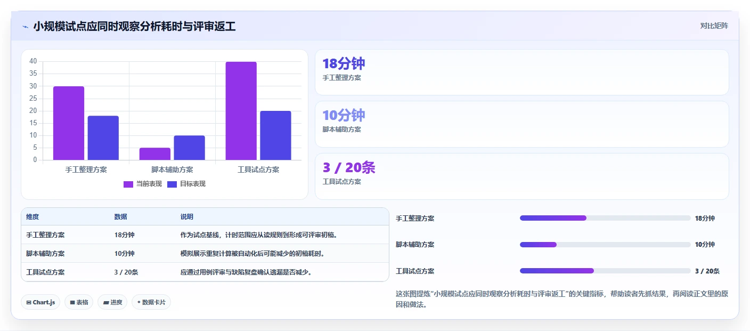Click the 表格 chip icon

(x=72, y=302)
